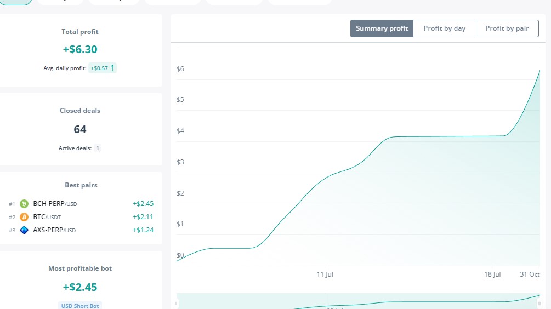This screenshot has height=309, width=551.
Task: Click the +$1.24 AXS-PERP profit value
Action: [143, 230]
